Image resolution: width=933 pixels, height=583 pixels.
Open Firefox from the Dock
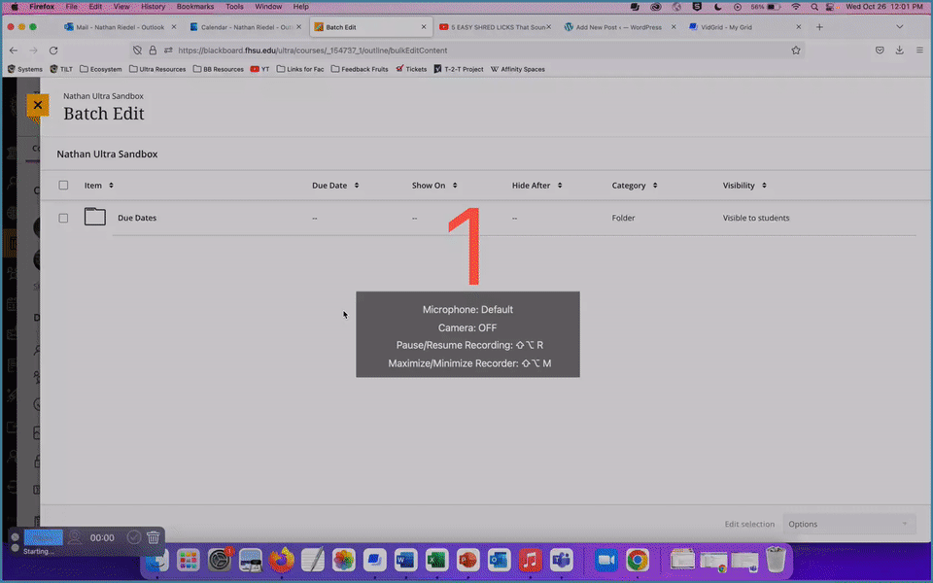pos(281,560)
